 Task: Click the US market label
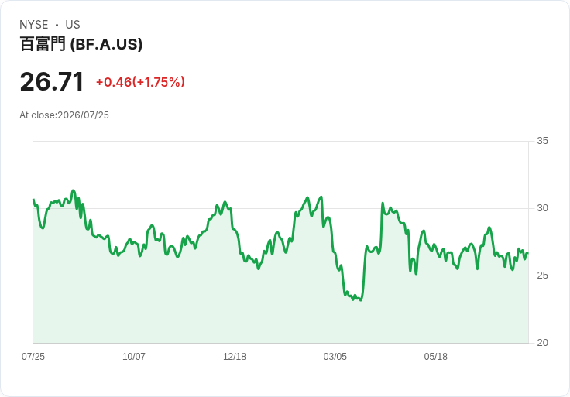tap(73, 25)
